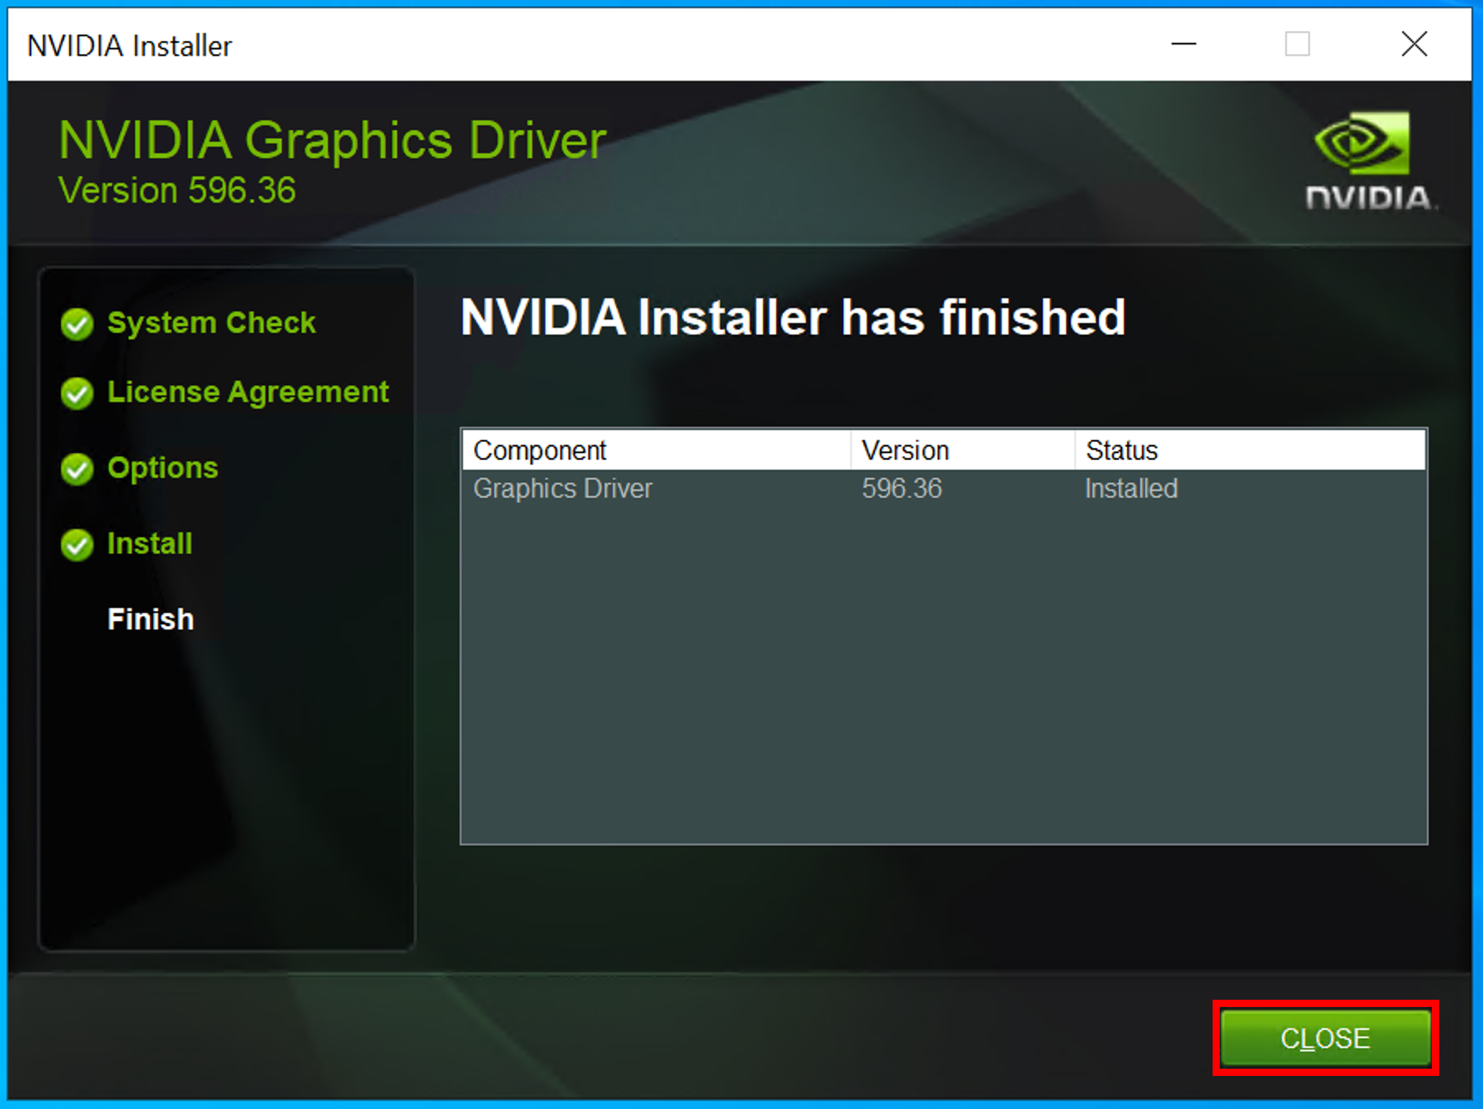Click the Version 596.36 subtitle
This screenshot has width=1483, height=1109.
coord(177,190)
